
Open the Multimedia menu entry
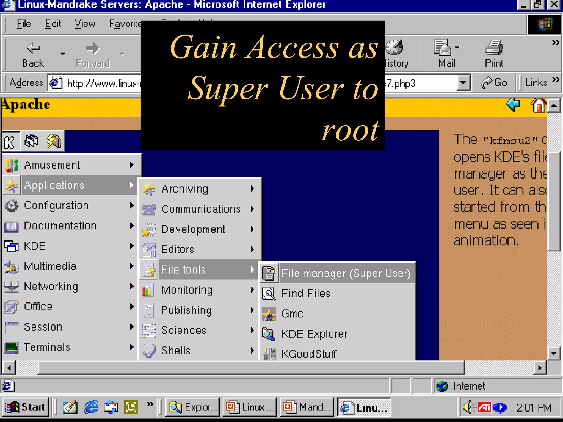(x=70, y=266)
